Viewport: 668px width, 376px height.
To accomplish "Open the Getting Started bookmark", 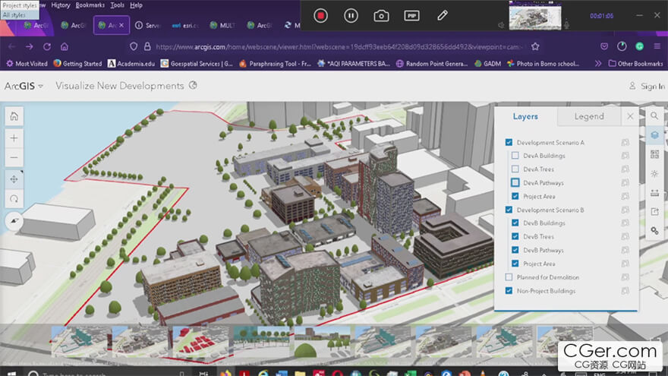I will (x=77, y=64).
